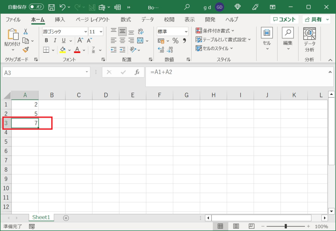This screenshot has width=336, height=231.
Task: Click the cut scissors icon
Action: tap(26, 31)
